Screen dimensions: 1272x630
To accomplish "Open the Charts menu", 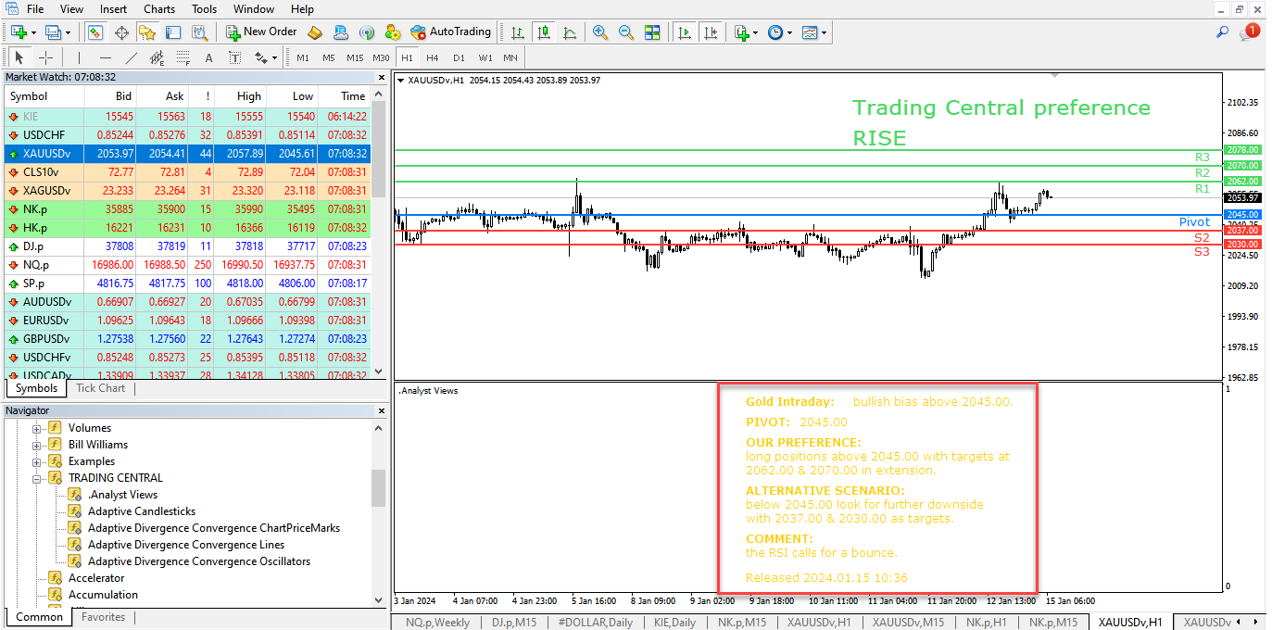I will [x=159, y=9].
